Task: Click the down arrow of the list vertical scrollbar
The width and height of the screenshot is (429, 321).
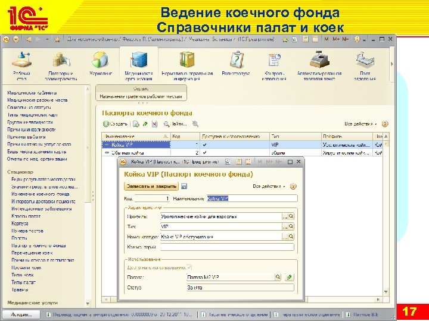Action: tap(386, 292)
